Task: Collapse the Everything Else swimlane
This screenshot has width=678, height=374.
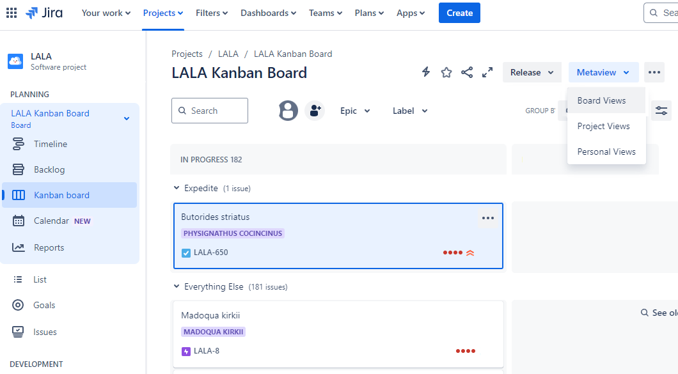Action: tap(177, 286)
